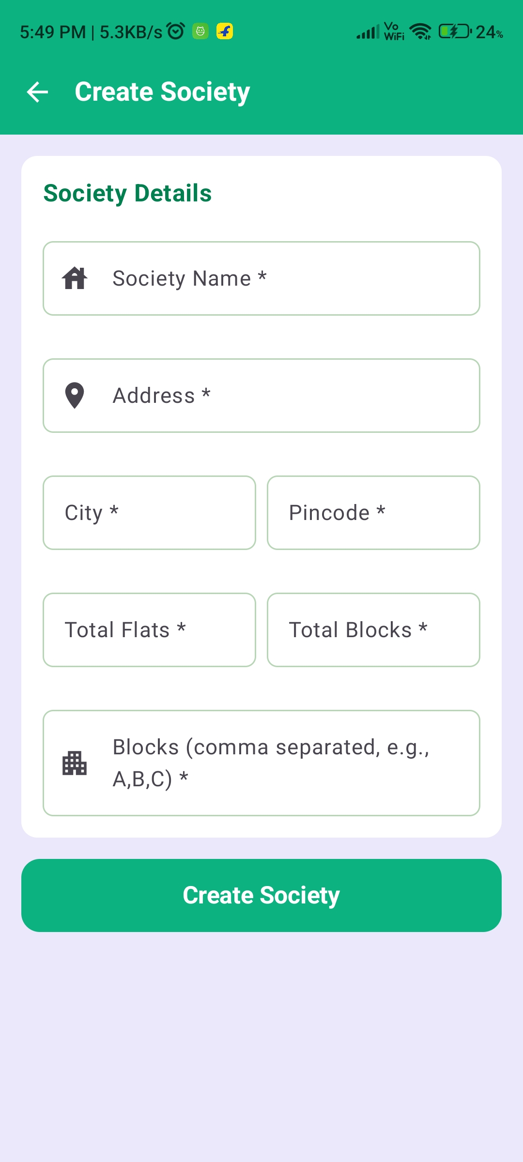The height and width of the screenshot is (1162, 523).
Task: Tap the house icon in Society Name
Action: [75, 278]
